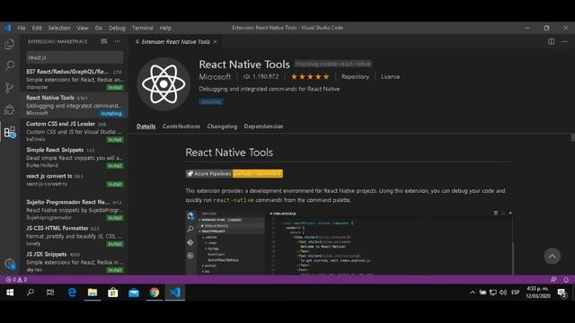This screenshot has width=575, height=323.
Task: Open Windows Action Center notifications
Action: tap(562, 292)
